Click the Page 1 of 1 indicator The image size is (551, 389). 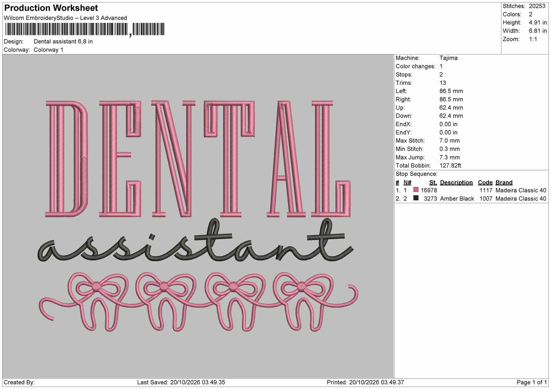tap(532, 382)
